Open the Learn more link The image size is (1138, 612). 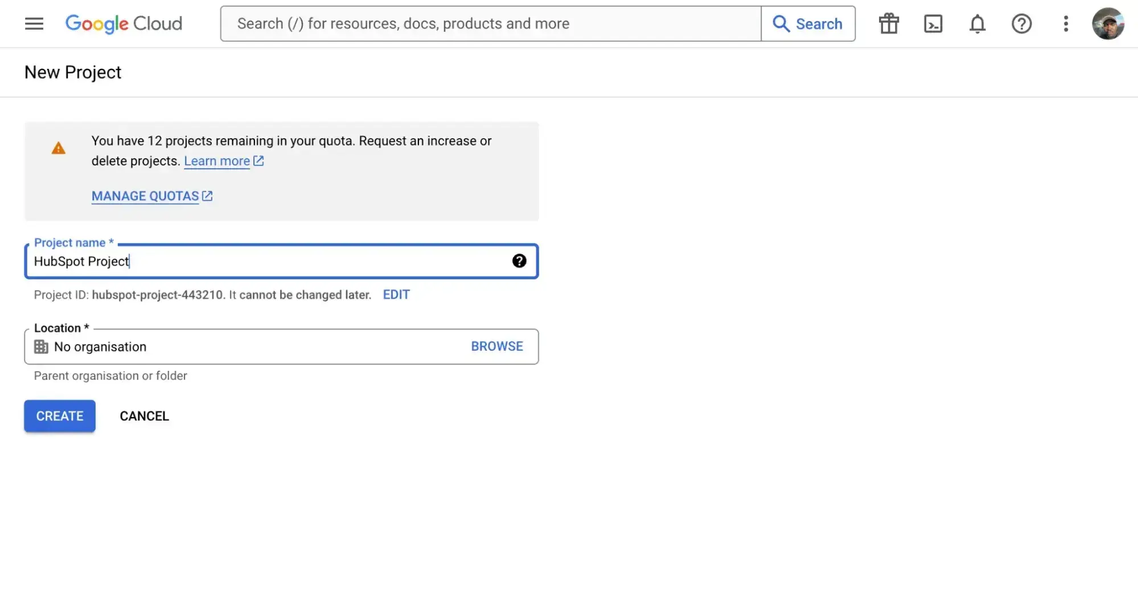[x=217, y=162]
